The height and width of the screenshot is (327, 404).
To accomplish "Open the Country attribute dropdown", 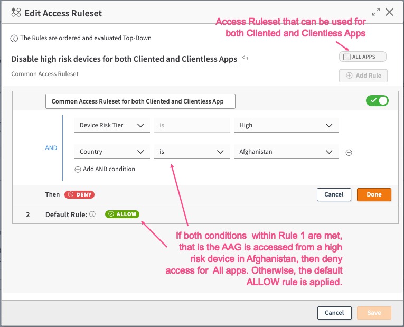I will (x=111, y=152).
